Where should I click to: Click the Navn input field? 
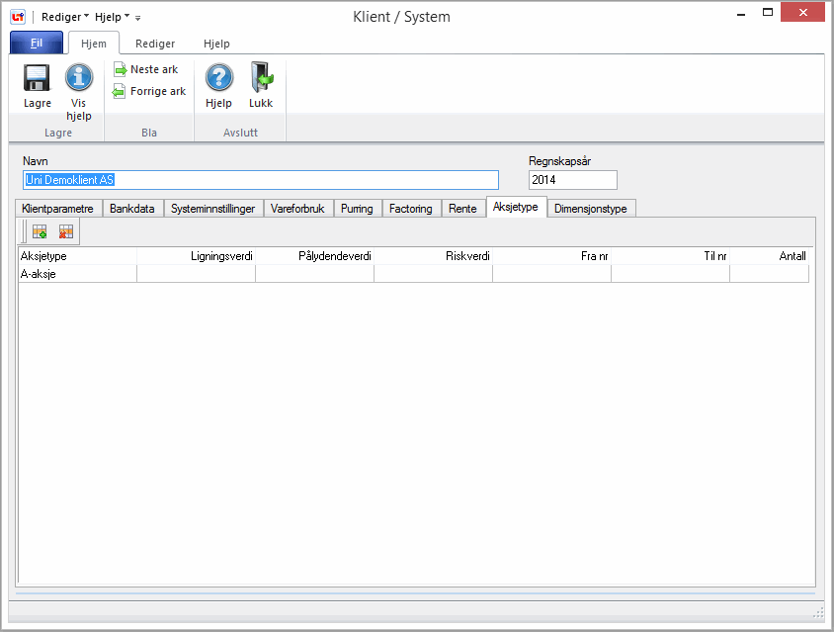(261, 180)
